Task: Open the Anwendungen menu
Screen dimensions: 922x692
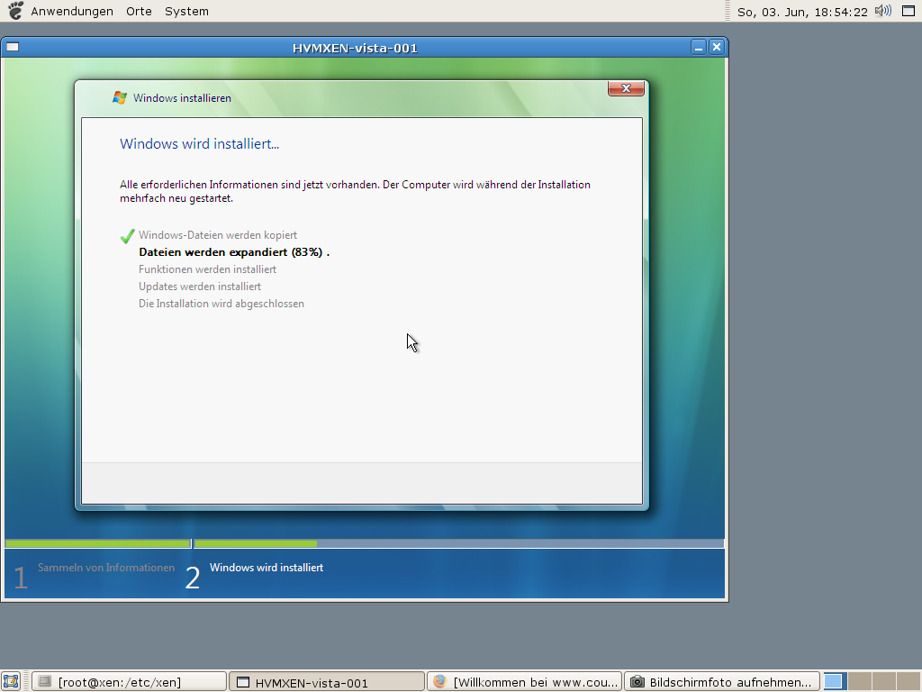Action: (72, 12)
